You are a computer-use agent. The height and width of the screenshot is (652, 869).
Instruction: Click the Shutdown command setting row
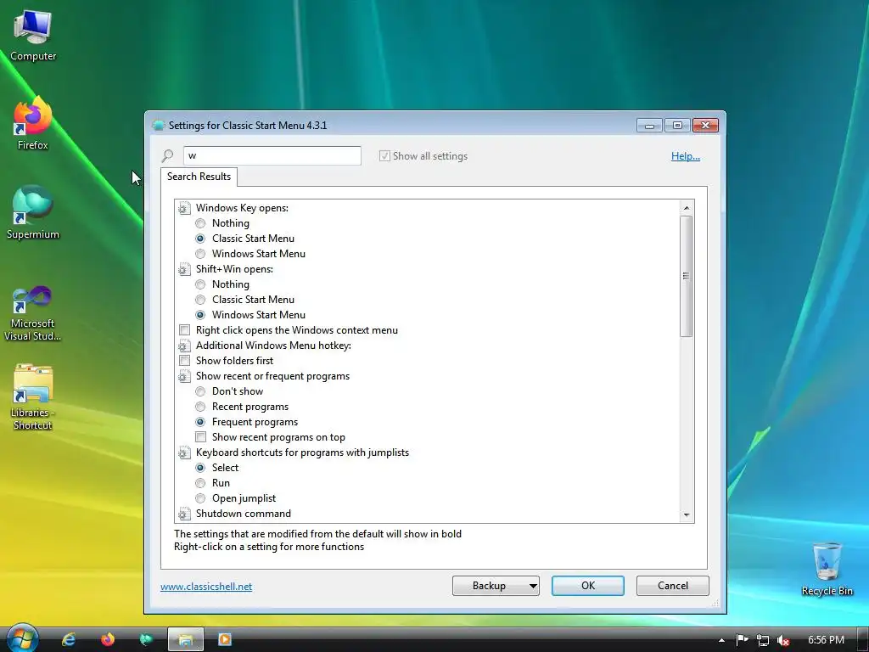tap(243, 514)
